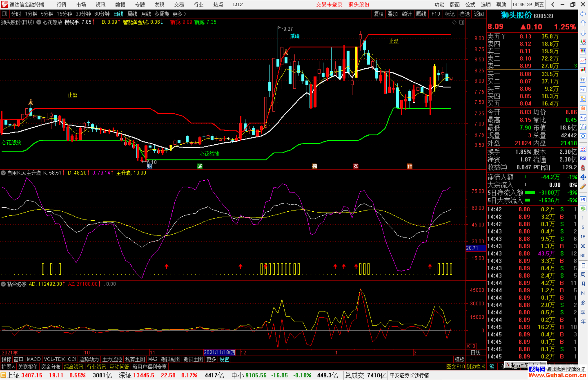The width and height of the screenshot is (588, 380).
Task: Click the F10 toolbar button
Action: coord(436,14)
